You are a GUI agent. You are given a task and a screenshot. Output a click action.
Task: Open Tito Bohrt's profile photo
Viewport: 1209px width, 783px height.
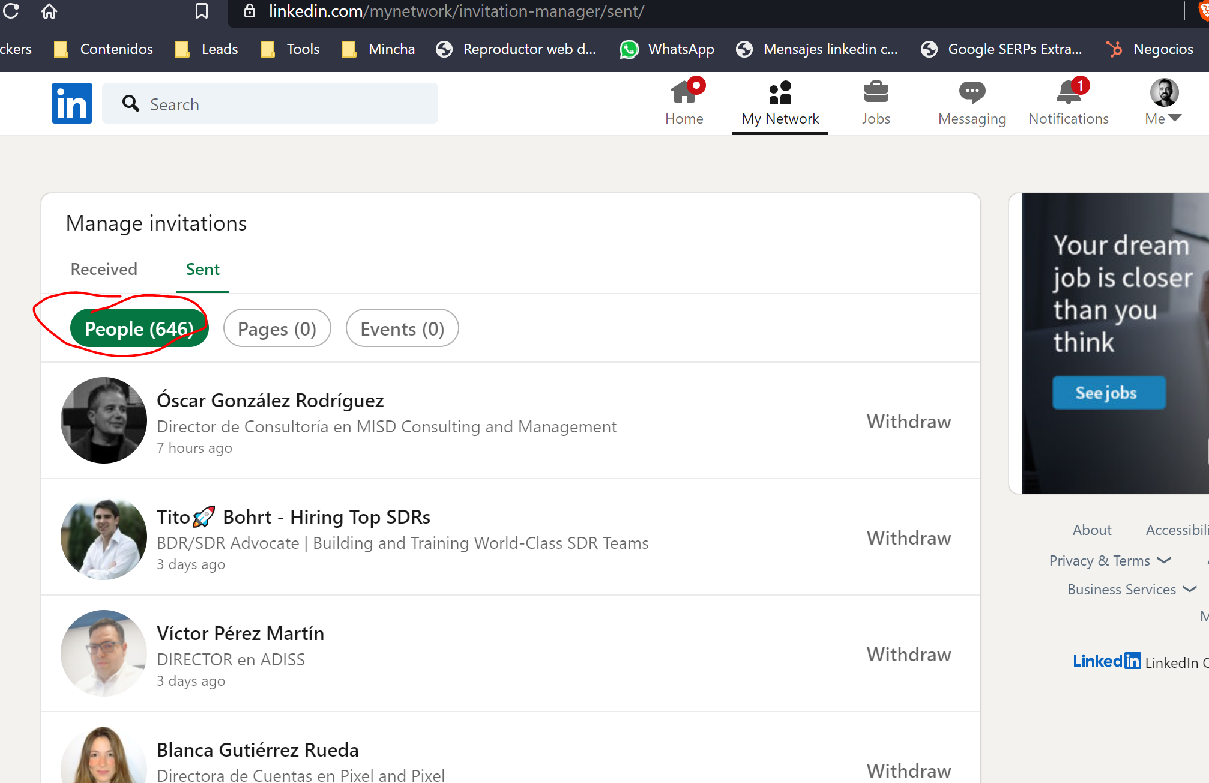[x=104, y=537]
